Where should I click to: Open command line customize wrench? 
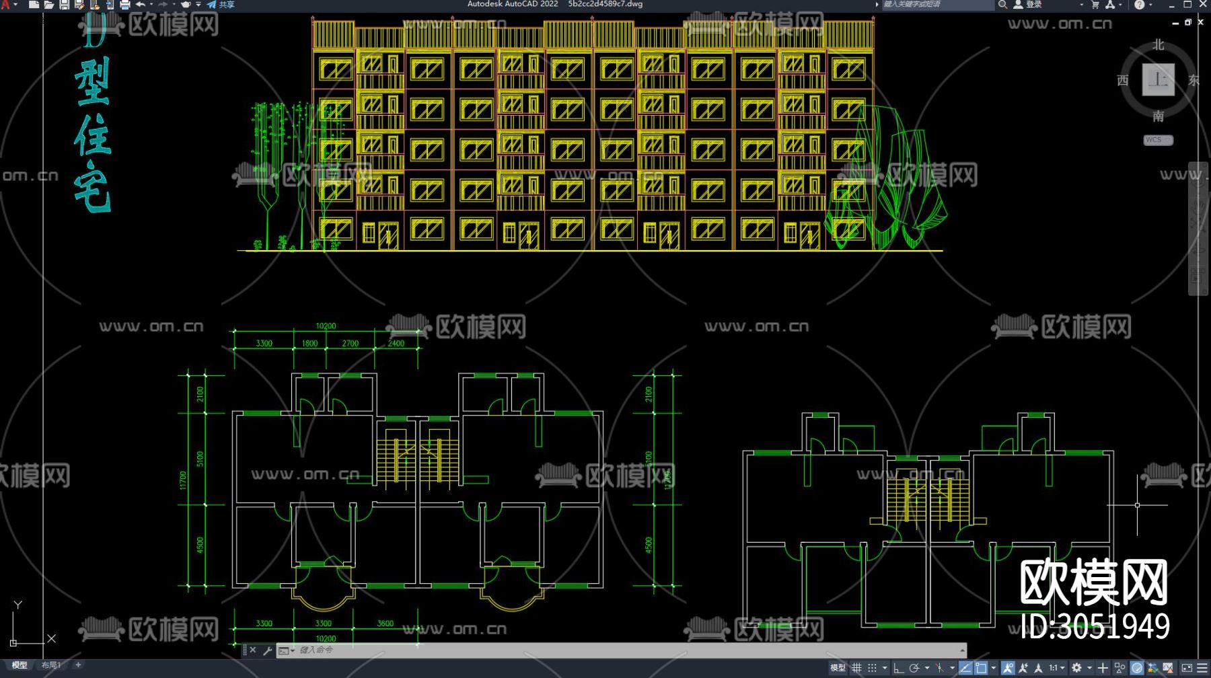(x=267, y=650)
